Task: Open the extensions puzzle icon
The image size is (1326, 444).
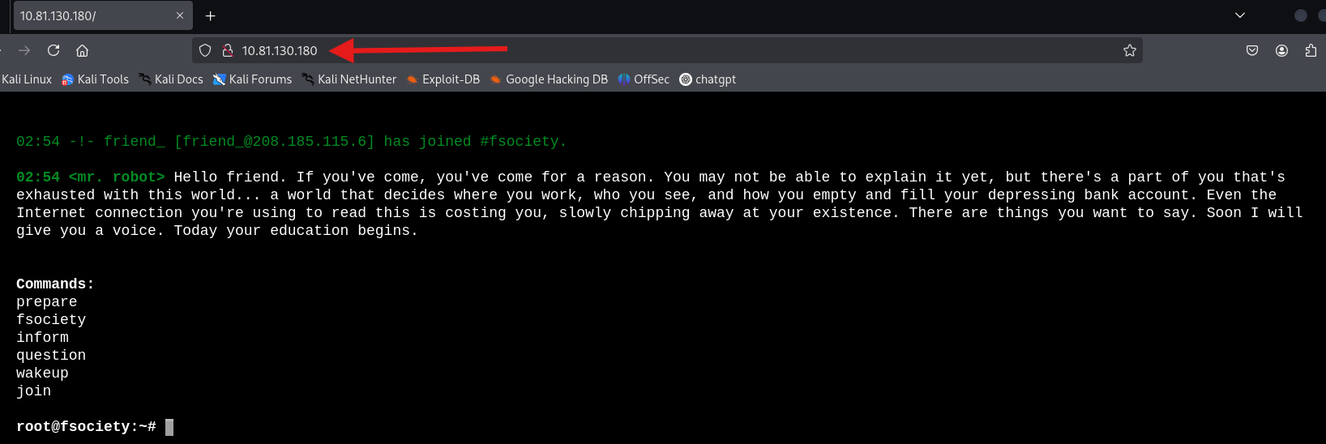Action: (x=1311, y=50)
